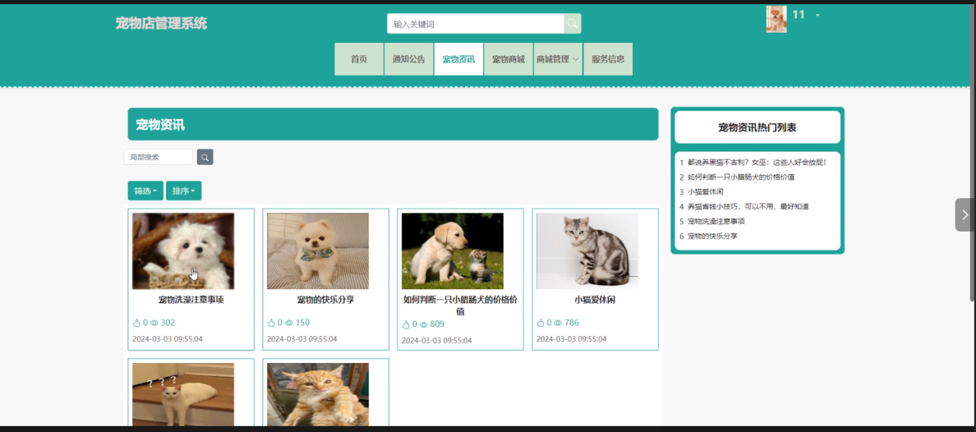Click the local search magnifier button
This screenshot has height=432, width=976.
point(205,157)
